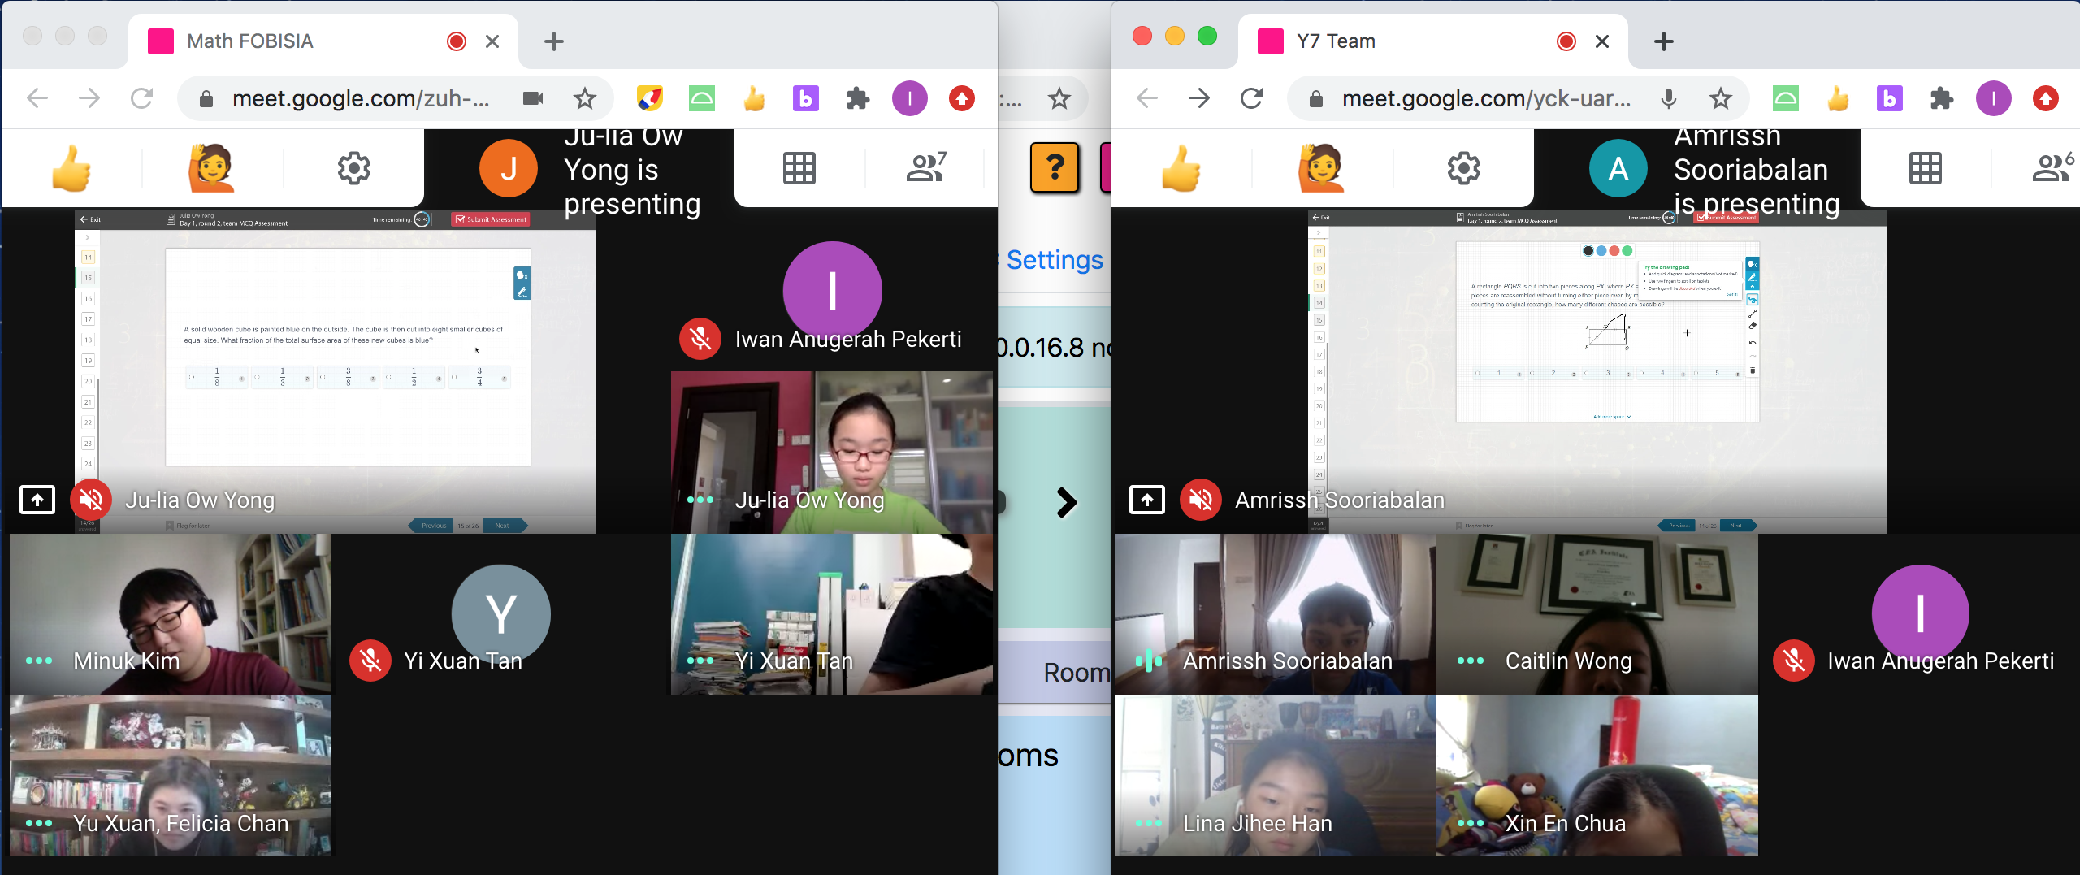Click pin icon on Amrissh Sooriabalan's presentation
The image size is (2080, 875).
[1147, 500]
